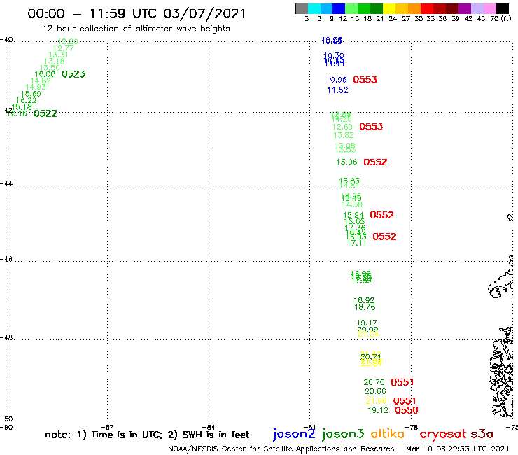Image resolution: width=518 pixels, height=455 pixels.
Task: Click timestamp 'Mar 10 08:29:33 UTC 2021'
Action: point(458,449)
